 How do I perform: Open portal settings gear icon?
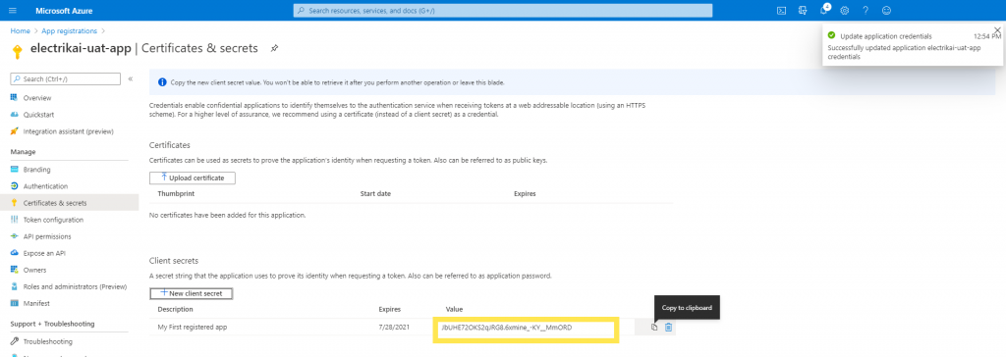tap(844, 10)
